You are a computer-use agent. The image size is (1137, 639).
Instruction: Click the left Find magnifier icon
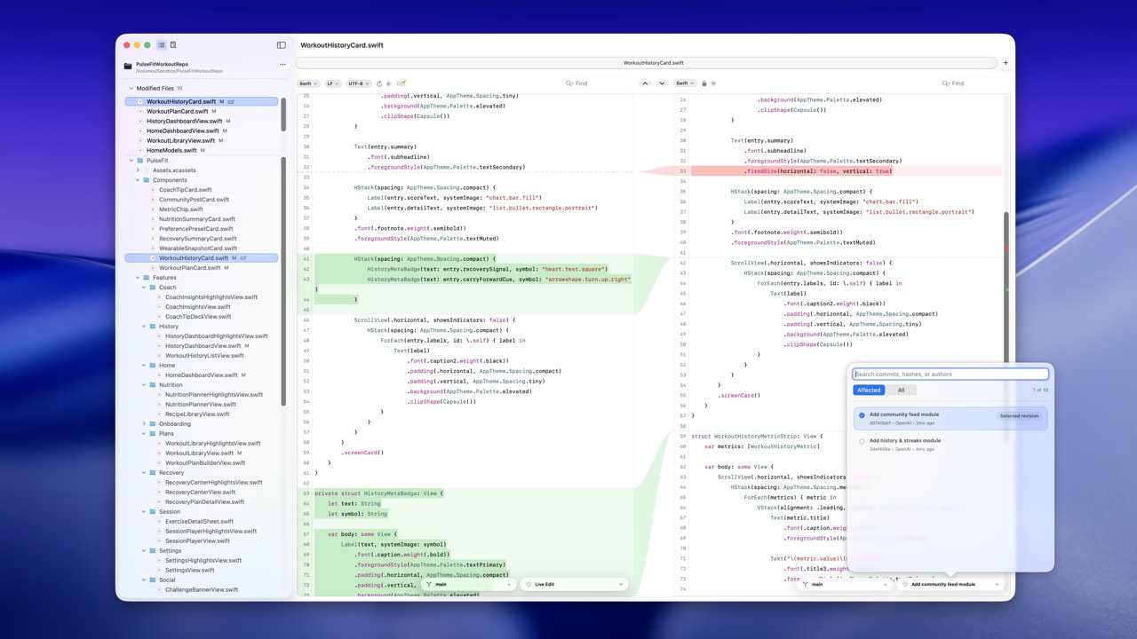(569, 83)
